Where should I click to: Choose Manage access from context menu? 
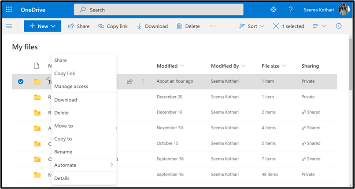(71, 87)
